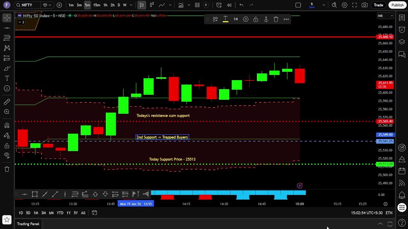Take a chart snapshot with camera
This screenshot has height=229, width=408.
click(x=365, y=5)
